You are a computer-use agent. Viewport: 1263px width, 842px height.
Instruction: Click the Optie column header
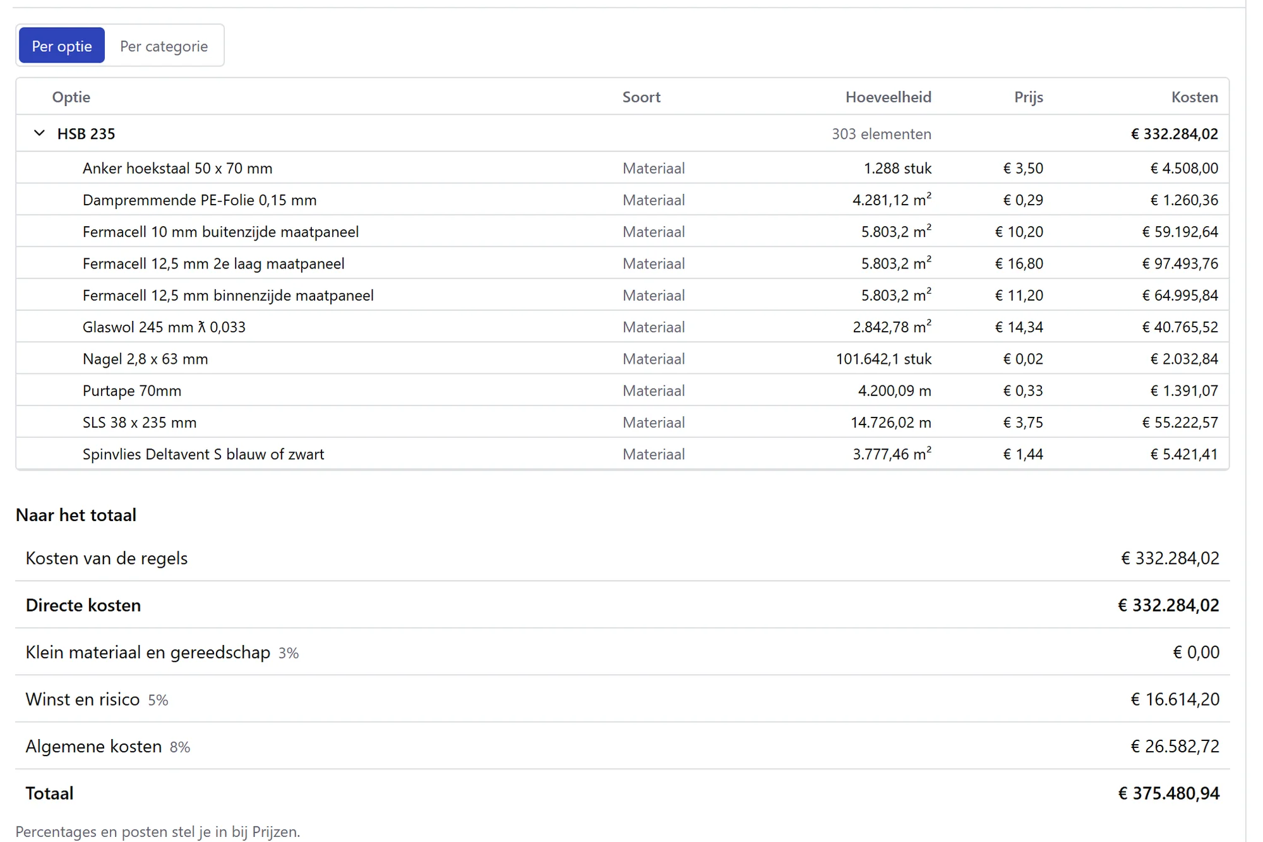point(71,97)
